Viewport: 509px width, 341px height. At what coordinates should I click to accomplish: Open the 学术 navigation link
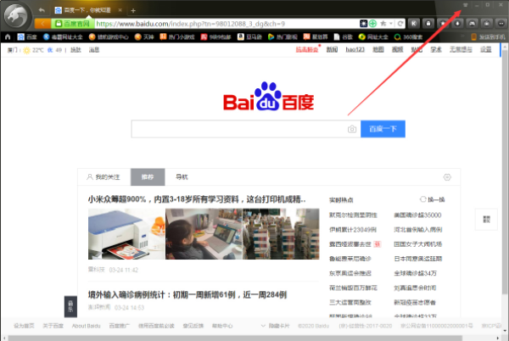(436, 49)
